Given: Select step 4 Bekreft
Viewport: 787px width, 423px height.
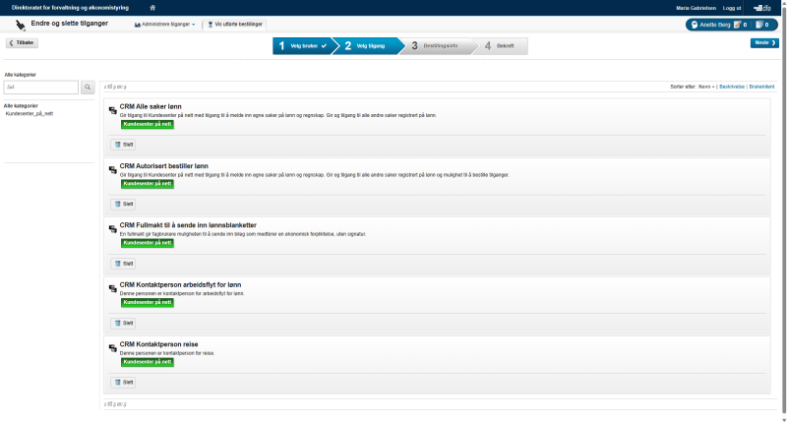Looking at the screenshot, I should tap(501, 45).
